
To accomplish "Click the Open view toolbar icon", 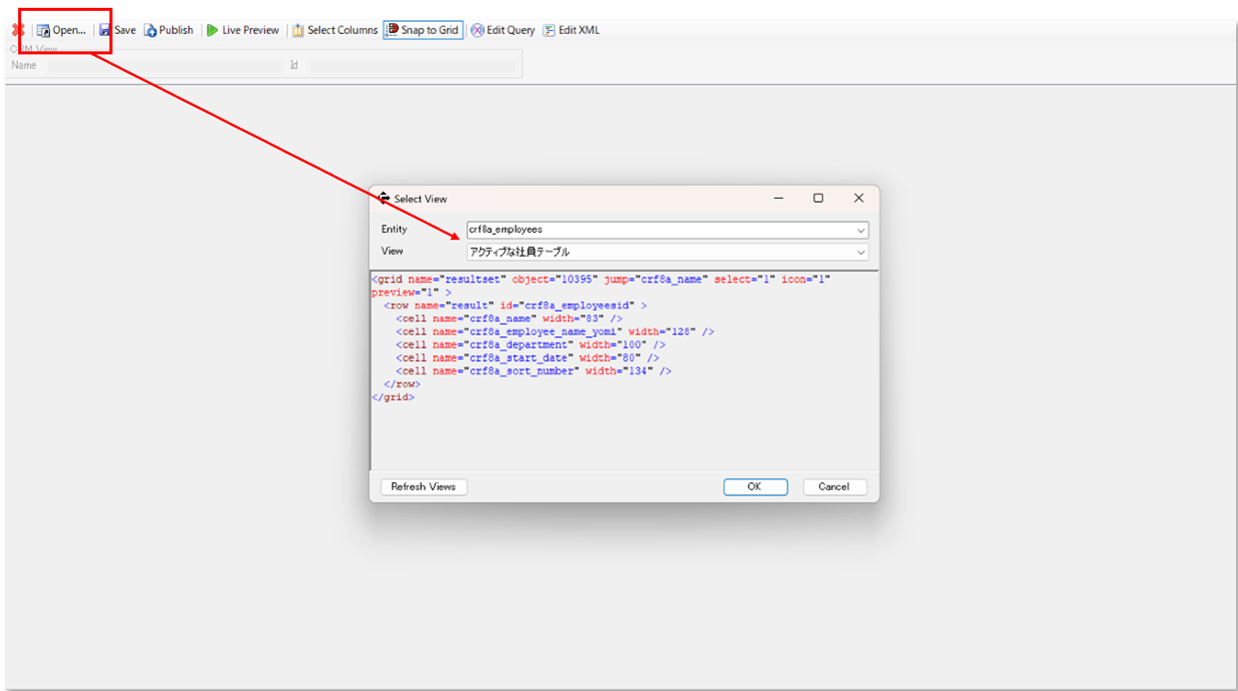I will tap(44, 30).
